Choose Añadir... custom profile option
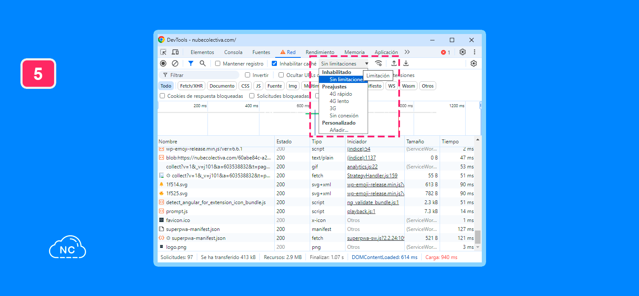Viewport: 639px width, 296px height. point(343,130)
